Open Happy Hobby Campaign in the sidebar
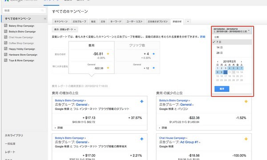Screen dimensions: 267x160 [22, 49]
